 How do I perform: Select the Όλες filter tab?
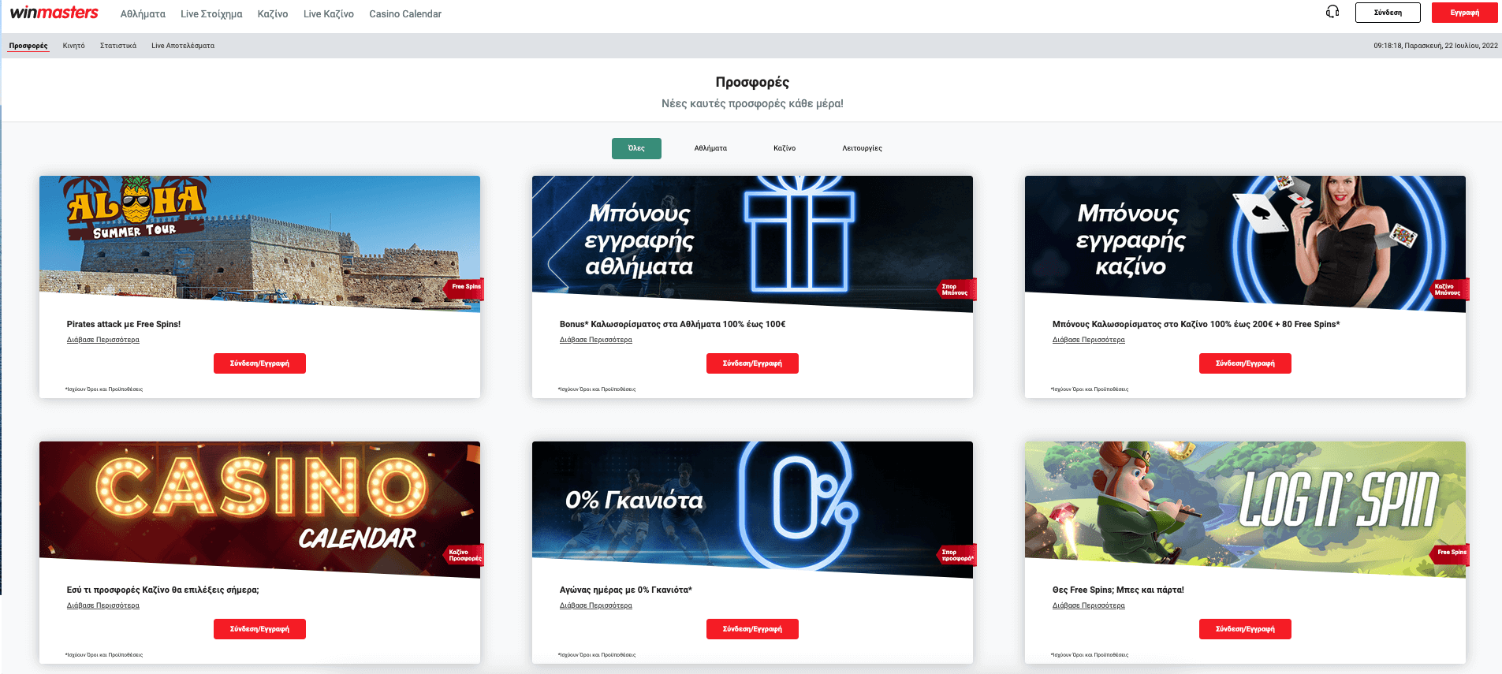click(636, 148)
